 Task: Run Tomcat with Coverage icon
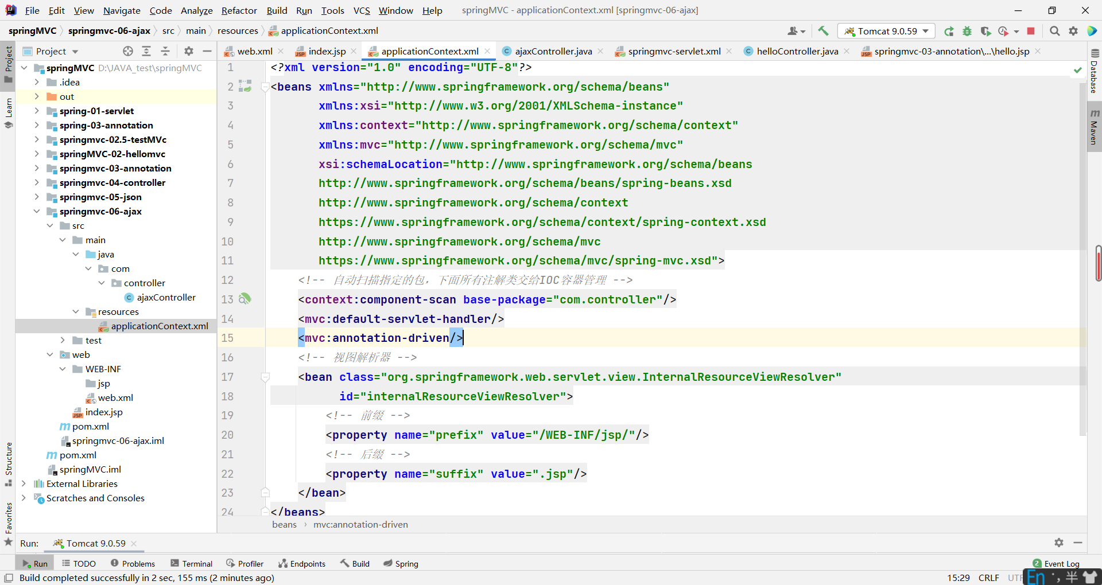985,31
